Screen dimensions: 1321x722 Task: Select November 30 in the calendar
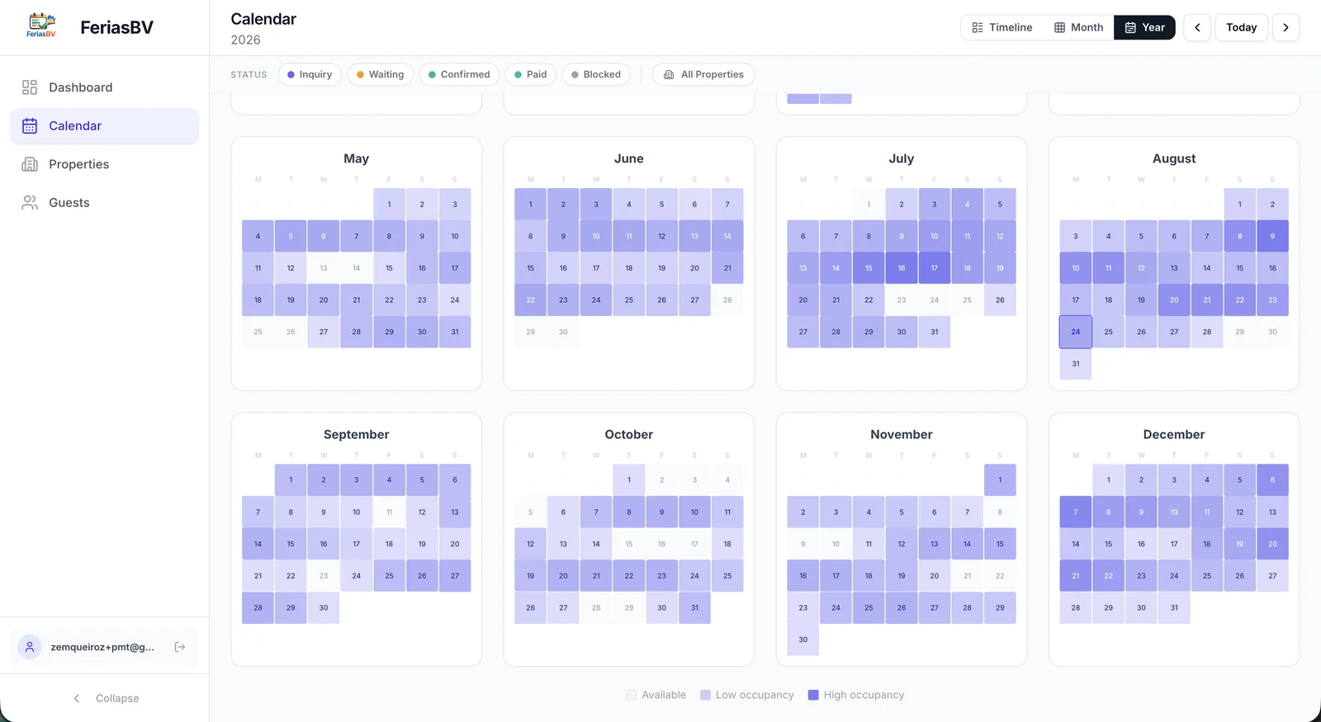click(803, 639)
